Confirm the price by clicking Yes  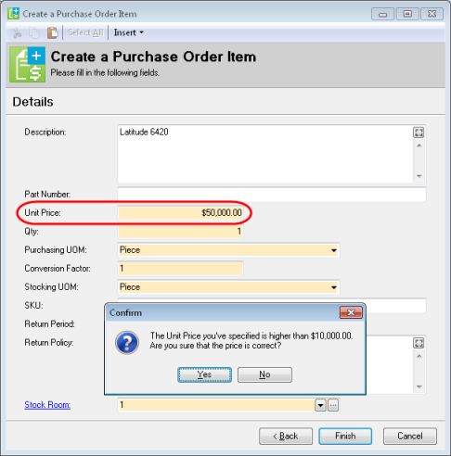pyautogui.click(x=204, y=374)
